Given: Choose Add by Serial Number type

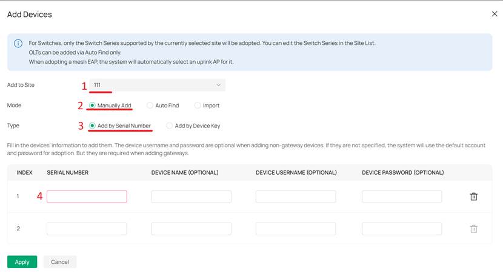Looking at the screenshot, I should 92,126.
